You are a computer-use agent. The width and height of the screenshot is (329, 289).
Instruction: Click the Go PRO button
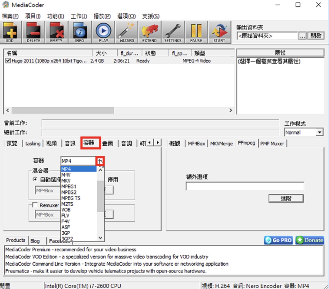pos(278,240)
